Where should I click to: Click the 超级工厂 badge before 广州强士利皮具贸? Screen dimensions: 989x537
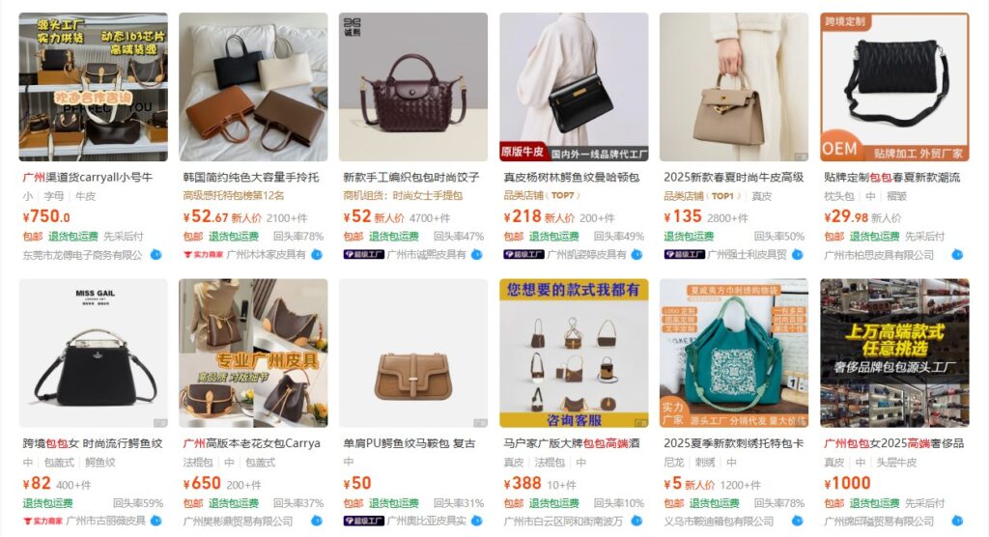(x=685, y=255)
